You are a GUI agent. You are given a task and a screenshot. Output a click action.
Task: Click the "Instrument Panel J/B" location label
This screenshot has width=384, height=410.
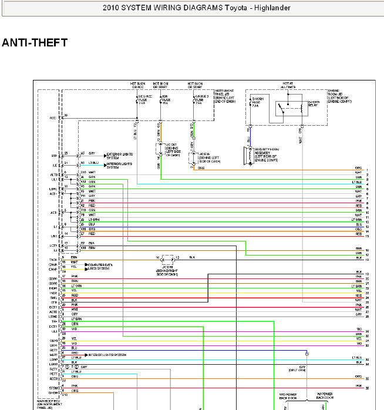click(225, 96)
